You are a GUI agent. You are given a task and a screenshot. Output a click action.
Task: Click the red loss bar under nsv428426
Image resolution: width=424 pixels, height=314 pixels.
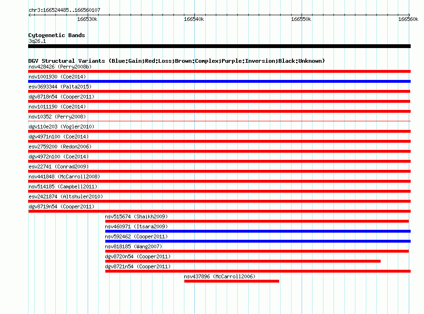click(219, 71)
